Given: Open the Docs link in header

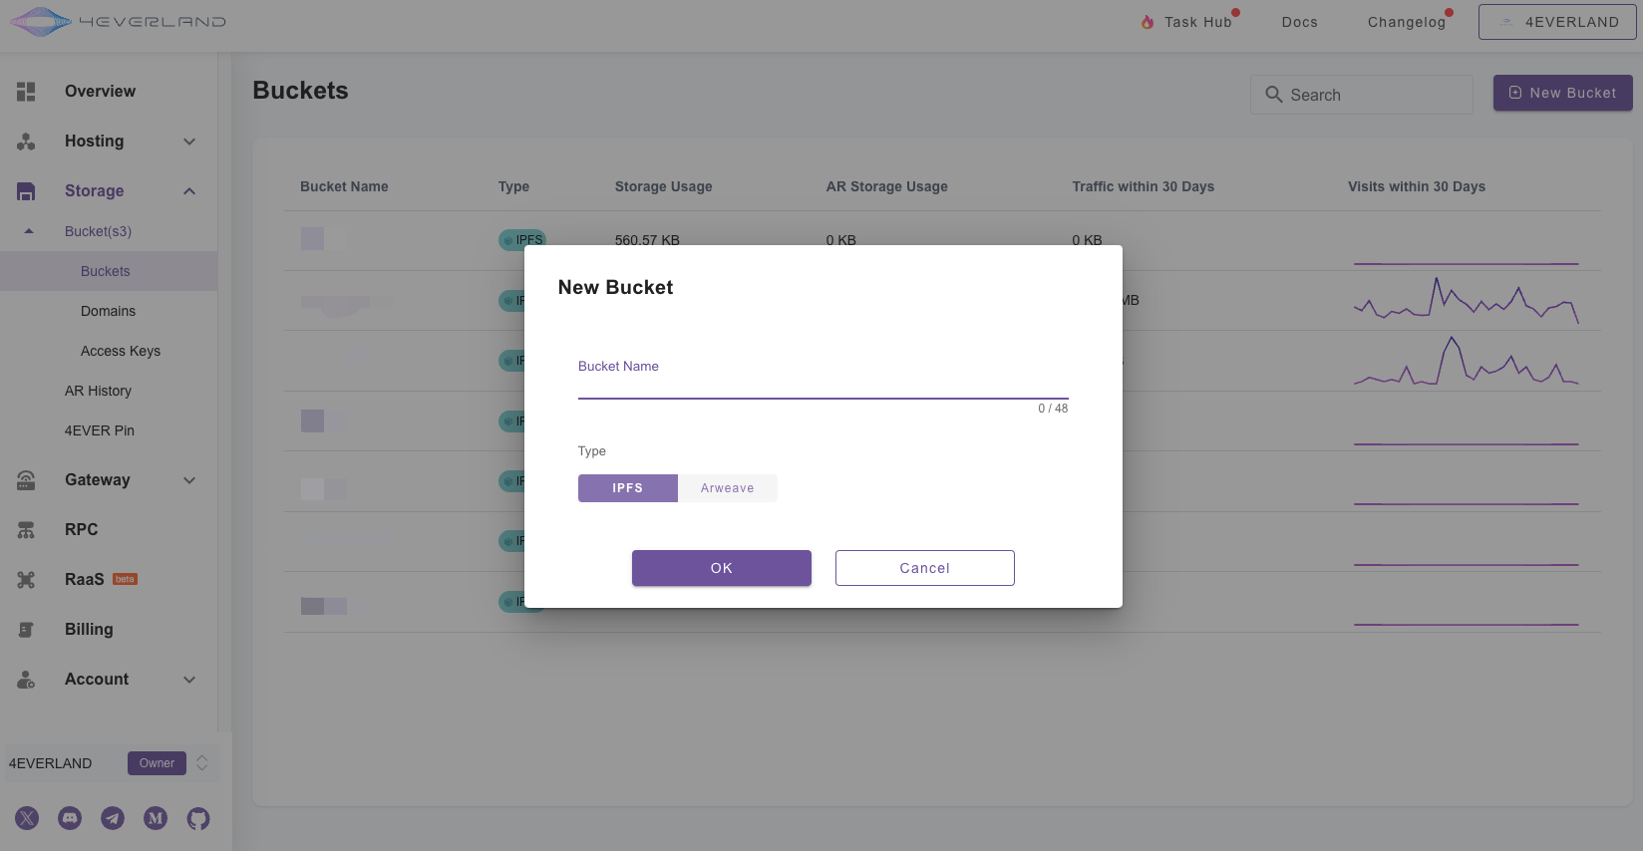Looking at the screenshot, I should point(1299,22).
